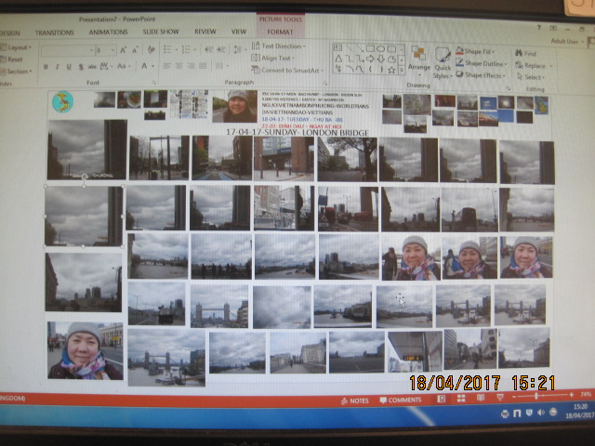Open Picture Tools Format tab

280,33
